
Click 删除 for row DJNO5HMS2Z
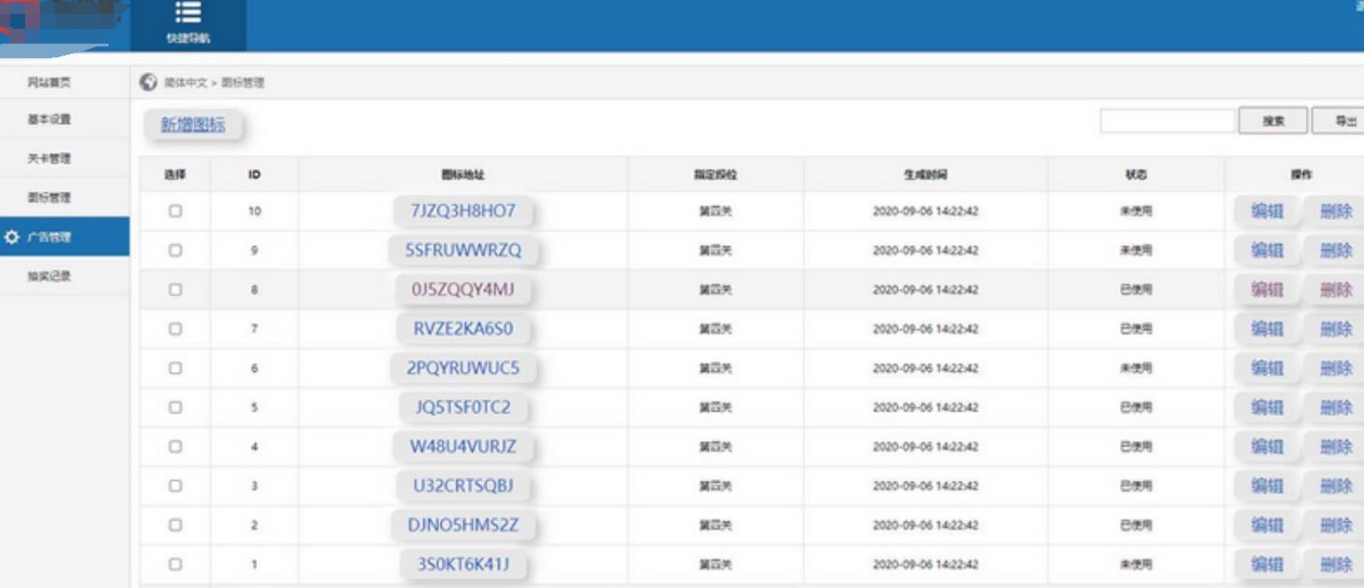tap(1336, 525)
